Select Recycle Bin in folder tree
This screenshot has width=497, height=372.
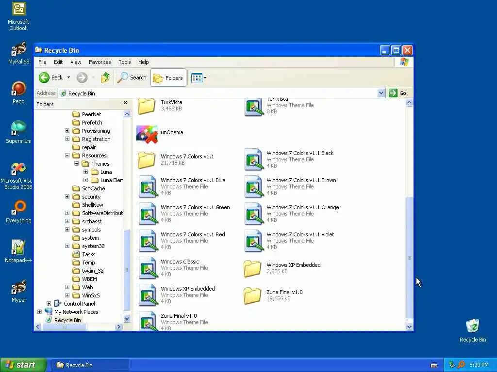[x=63, y=320]
